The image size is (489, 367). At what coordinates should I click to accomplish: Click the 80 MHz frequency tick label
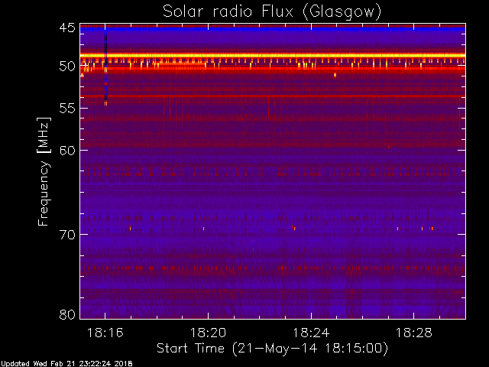[x=67, y=314]
